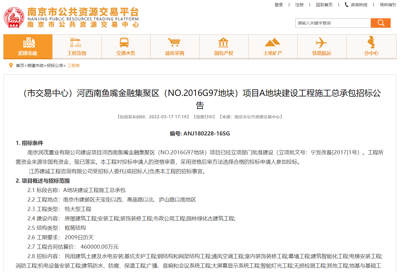Image resolution: width=401 pixels, height=272 pixels.
Task: Open the 登录 login link
Action: coord(279,5)
